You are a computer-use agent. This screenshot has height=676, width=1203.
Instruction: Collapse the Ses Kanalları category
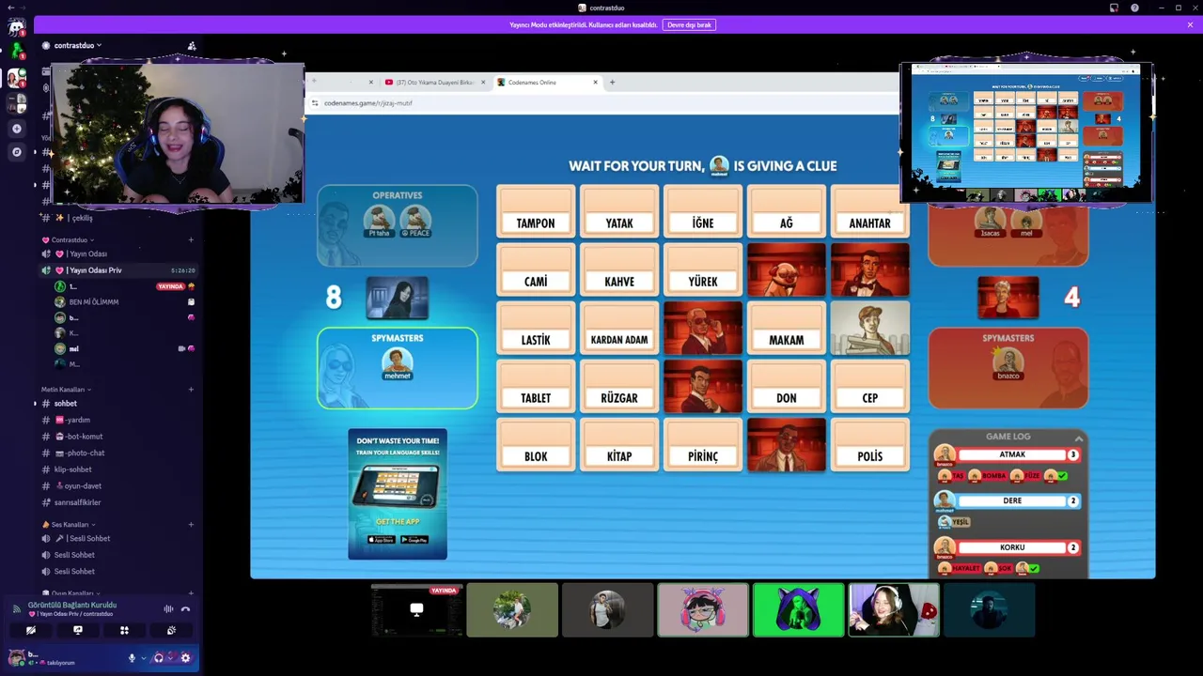[x=68, y=524]
